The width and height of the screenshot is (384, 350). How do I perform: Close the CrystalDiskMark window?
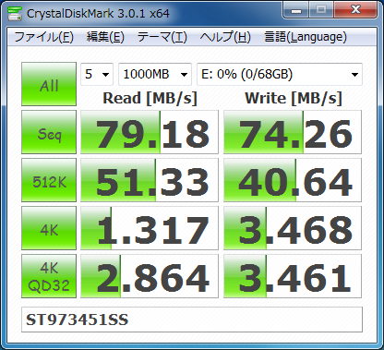[x=355, y=10]
